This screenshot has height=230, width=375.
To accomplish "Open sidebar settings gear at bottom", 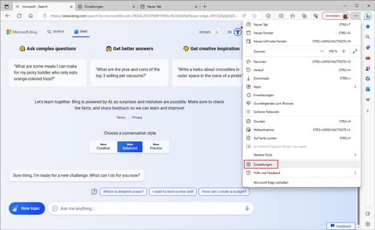I will coord(367,224).
